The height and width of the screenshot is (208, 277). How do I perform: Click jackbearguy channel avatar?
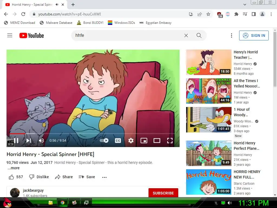tap(15, 193)
